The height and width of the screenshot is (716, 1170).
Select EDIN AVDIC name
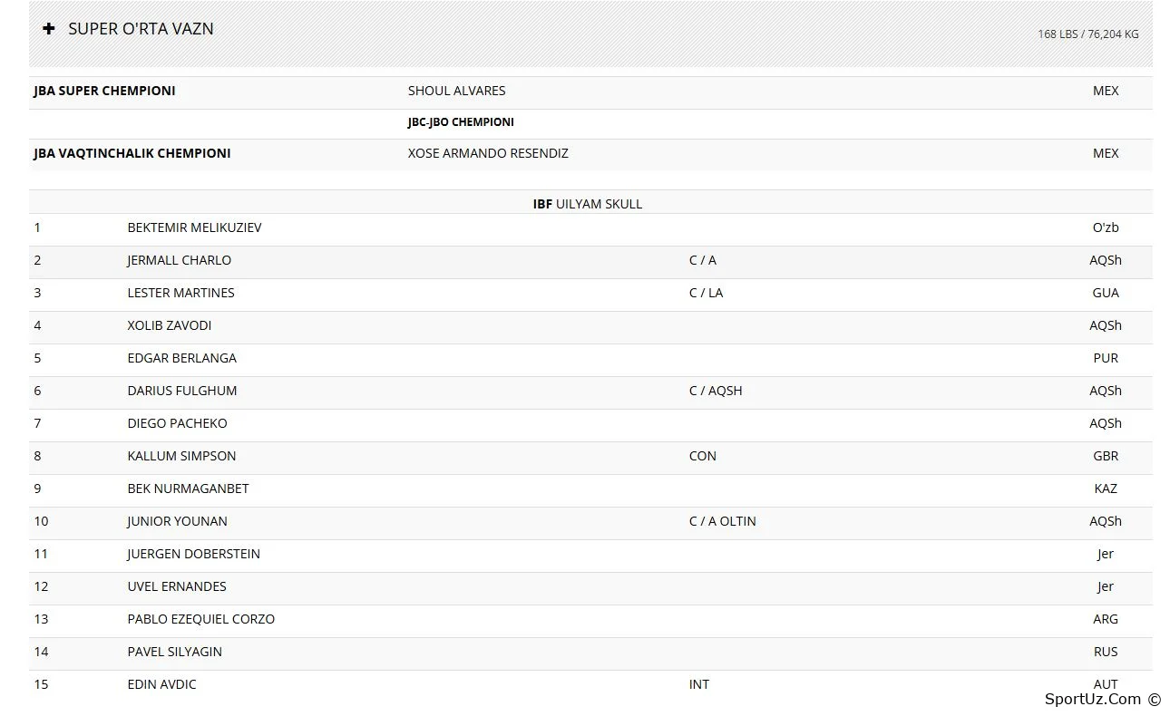point(161,684)
